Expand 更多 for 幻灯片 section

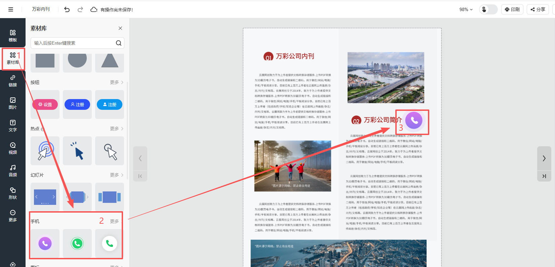click(x=117, y=175)
